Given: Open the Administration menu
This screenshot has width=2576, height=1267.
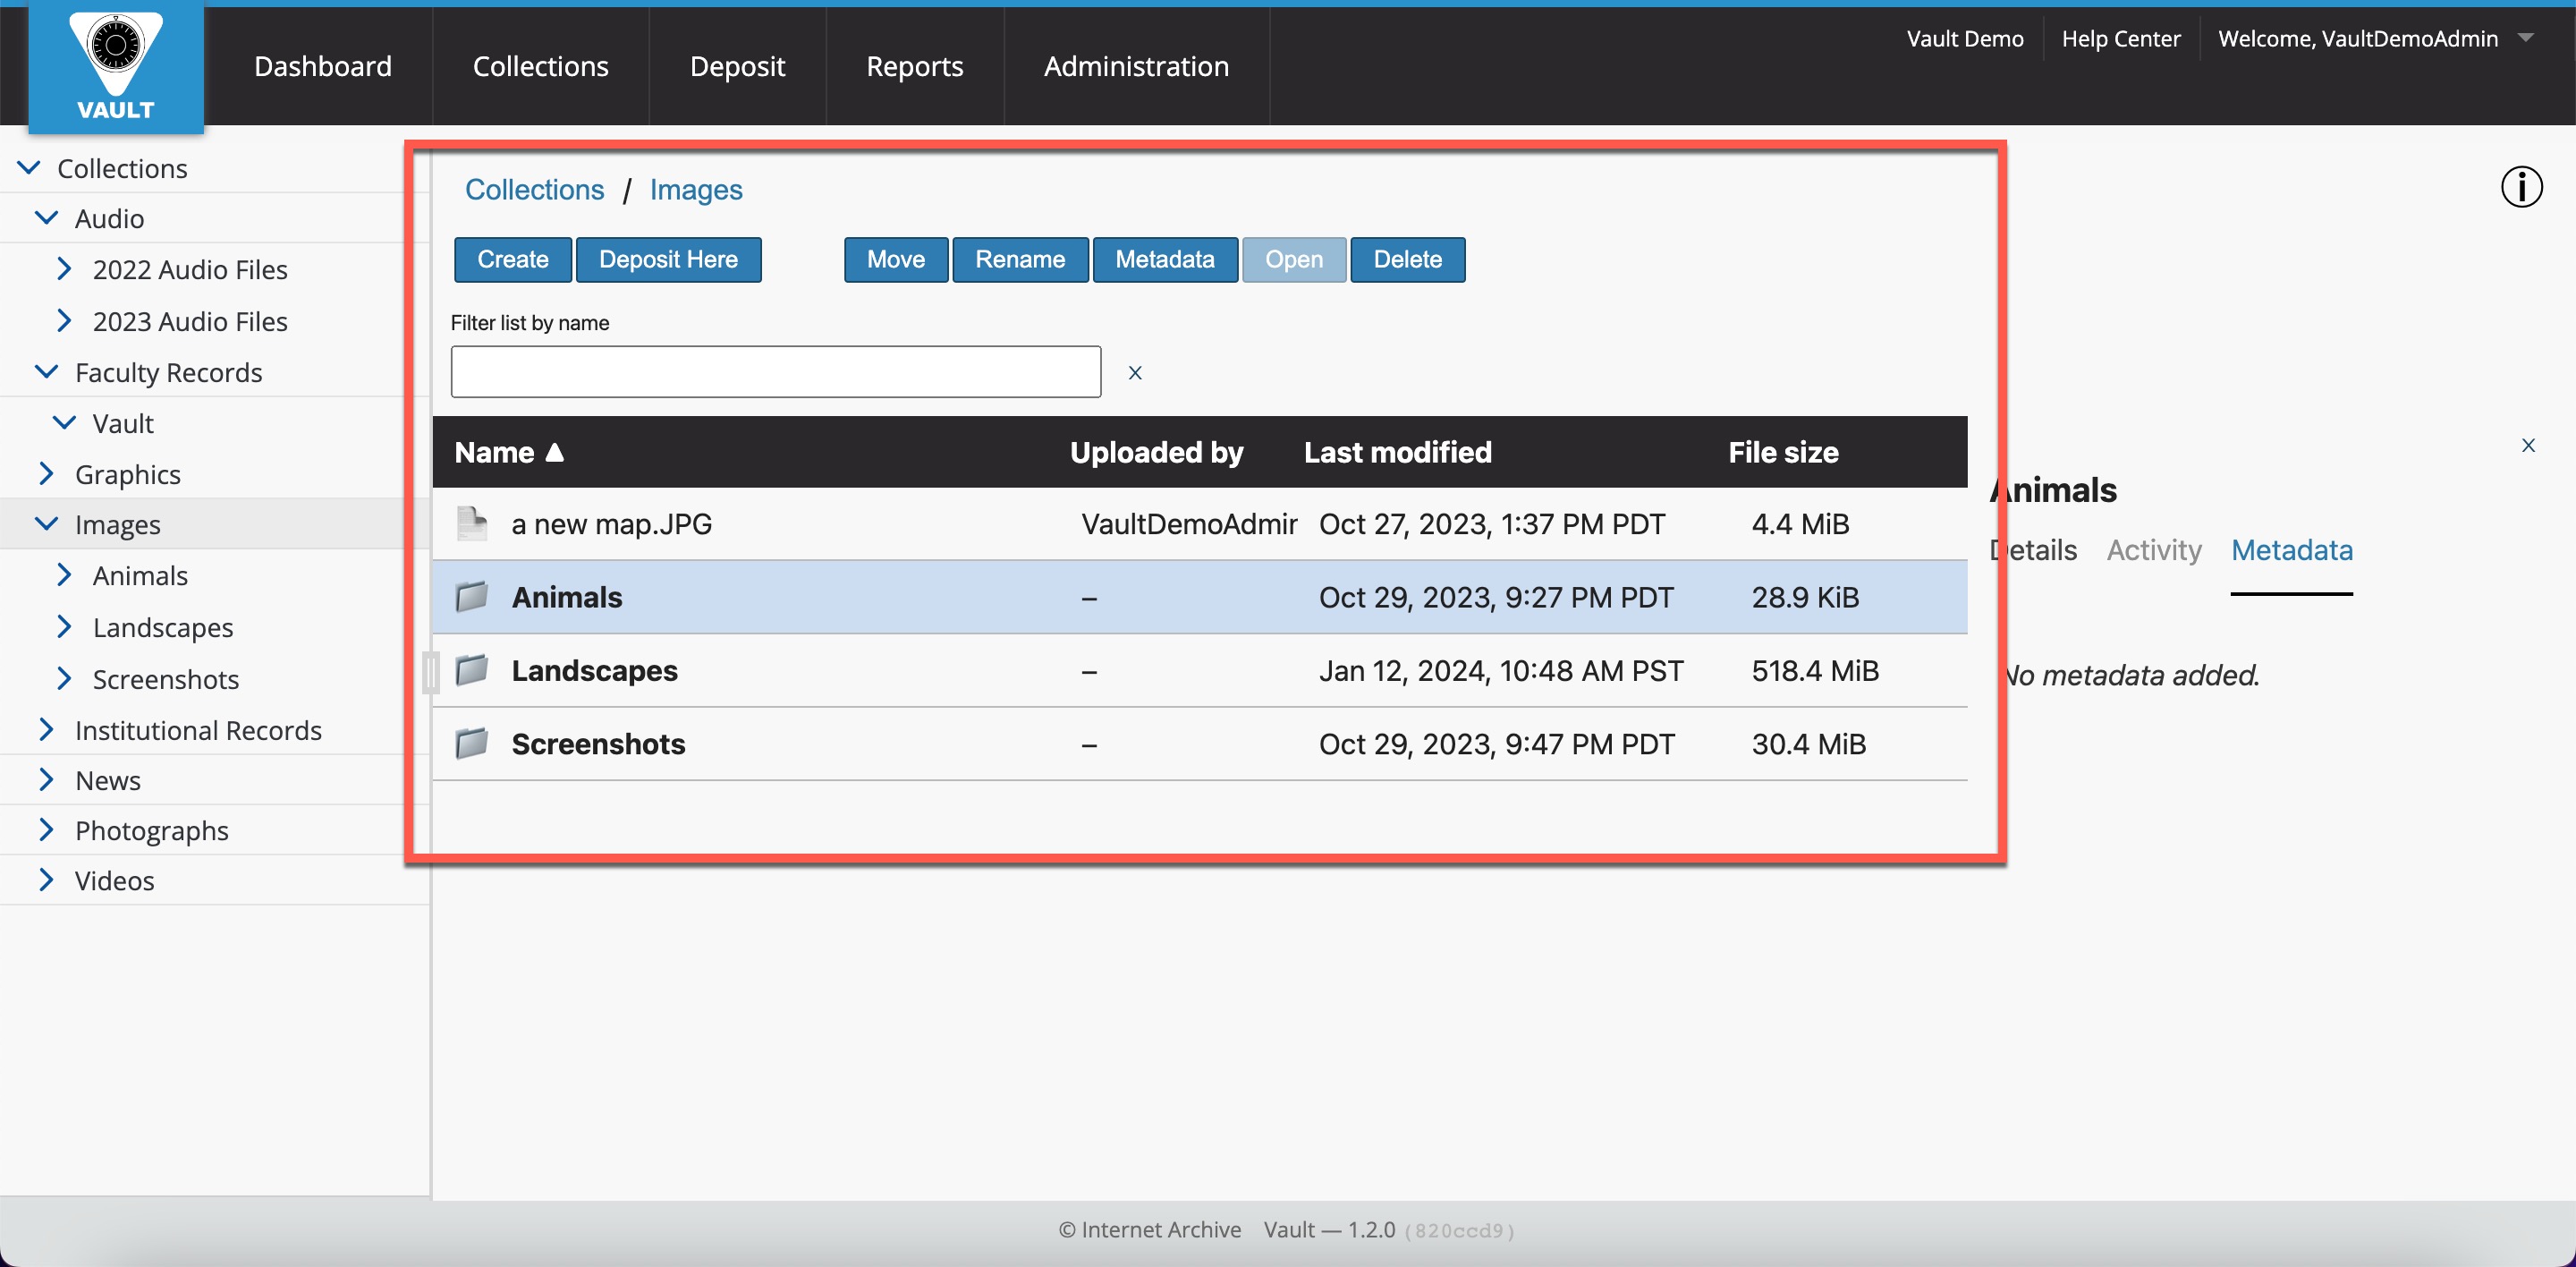Looking at the screenshot, I should 1136,66.
